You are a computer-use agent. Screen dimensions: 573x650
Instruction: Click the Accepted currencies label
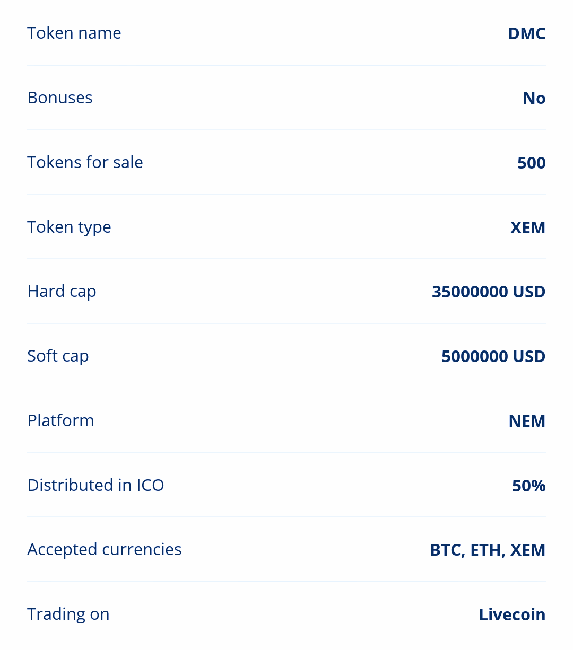105,549
